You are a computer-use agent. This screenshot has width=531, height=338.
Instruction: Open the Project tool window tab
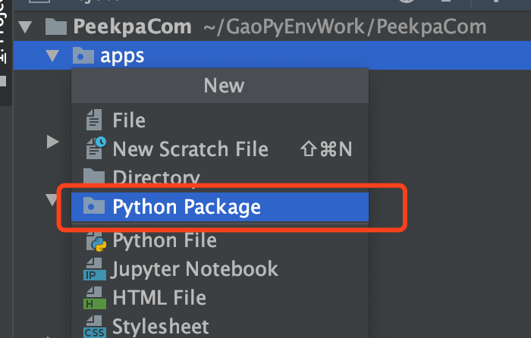click(3, 32)
